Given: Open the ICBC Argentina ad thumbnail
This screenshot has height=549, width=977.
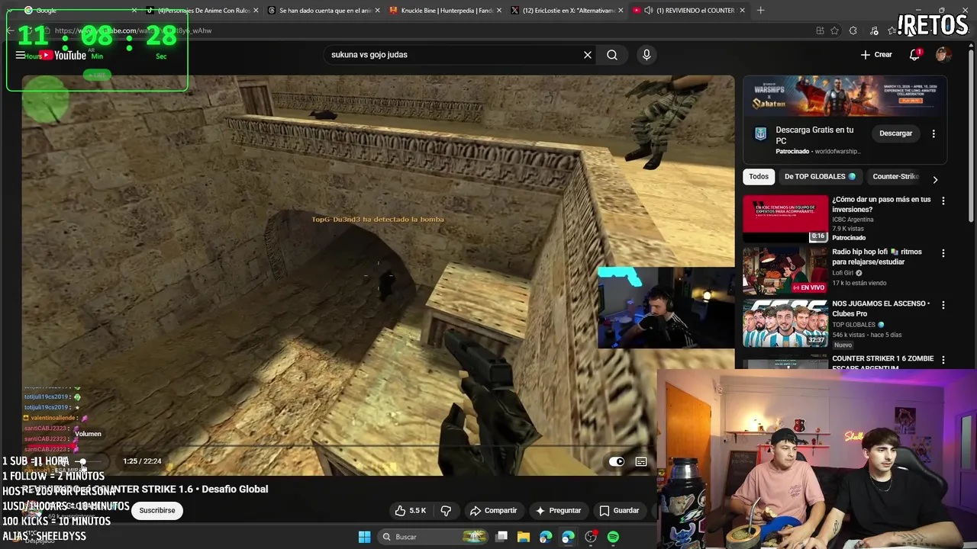Looking at the screenshot, I should pos(785,219).
